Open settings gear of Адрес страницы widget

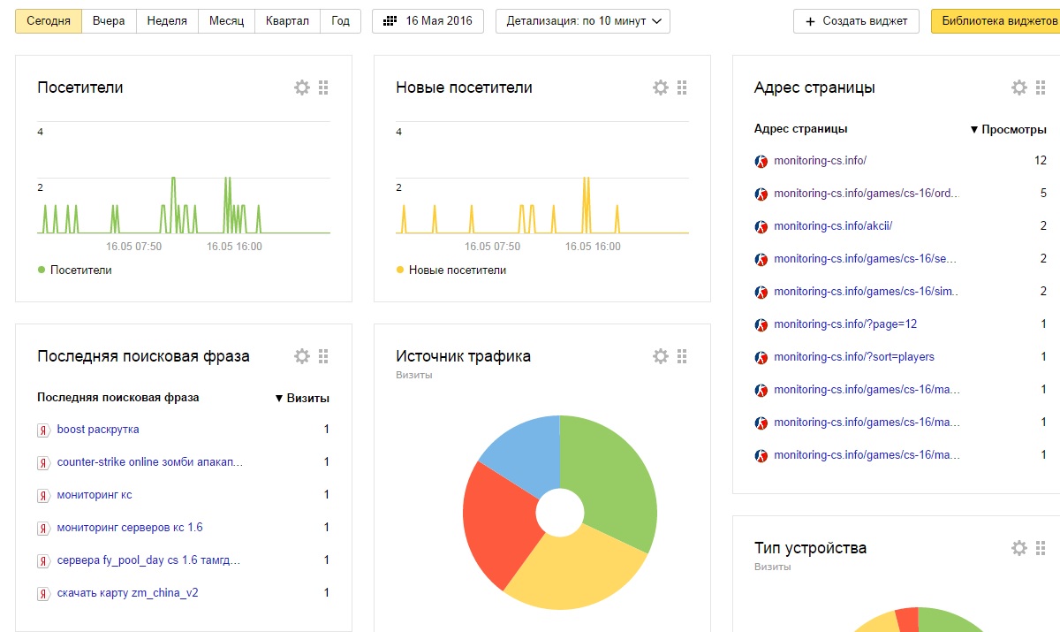point(1019,88)
